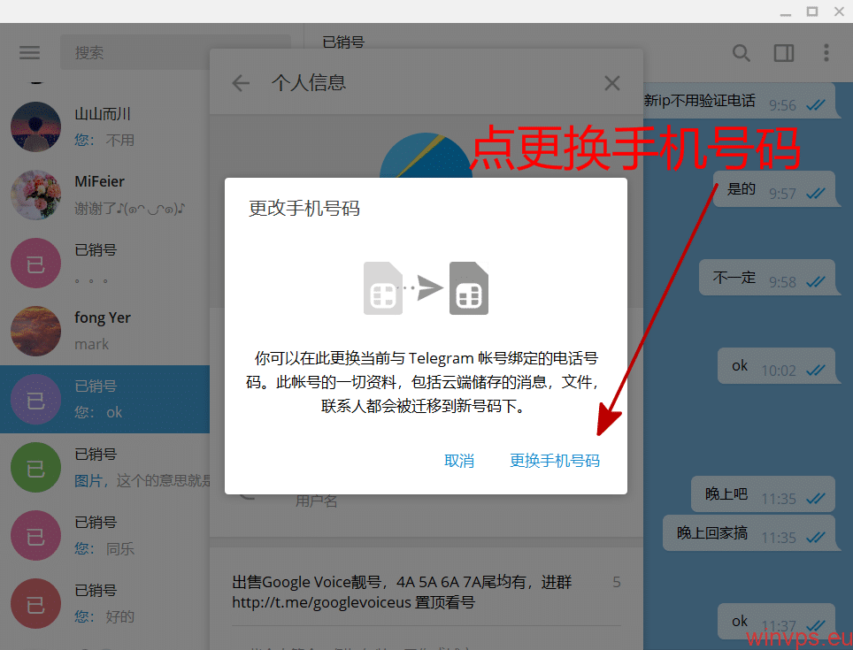Click the 已销号 chat title in header
This screenshot has height=650, width=853.
343,42
